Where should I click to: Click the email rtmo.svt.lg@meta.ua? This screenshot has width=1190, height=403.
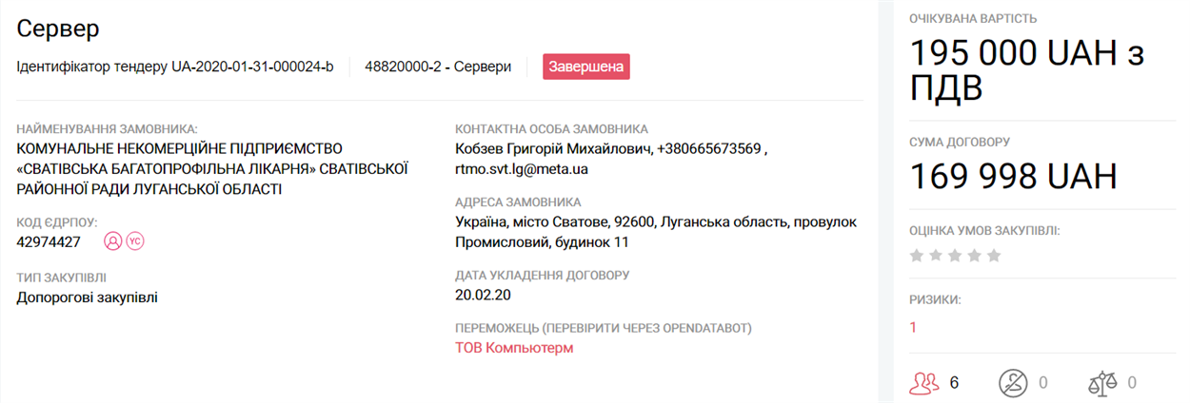coord(522,169)
